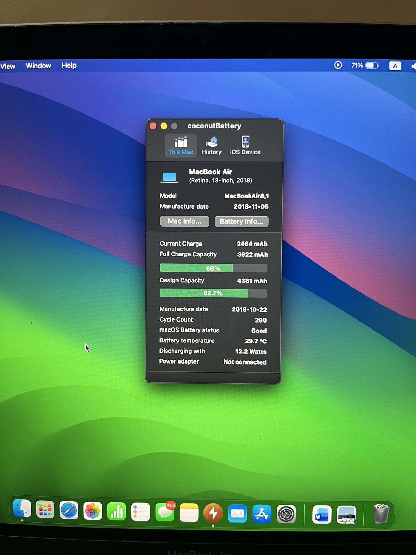Click the coconutBattery Dock icon
The image size is (416, 555).
pos(213,513)
